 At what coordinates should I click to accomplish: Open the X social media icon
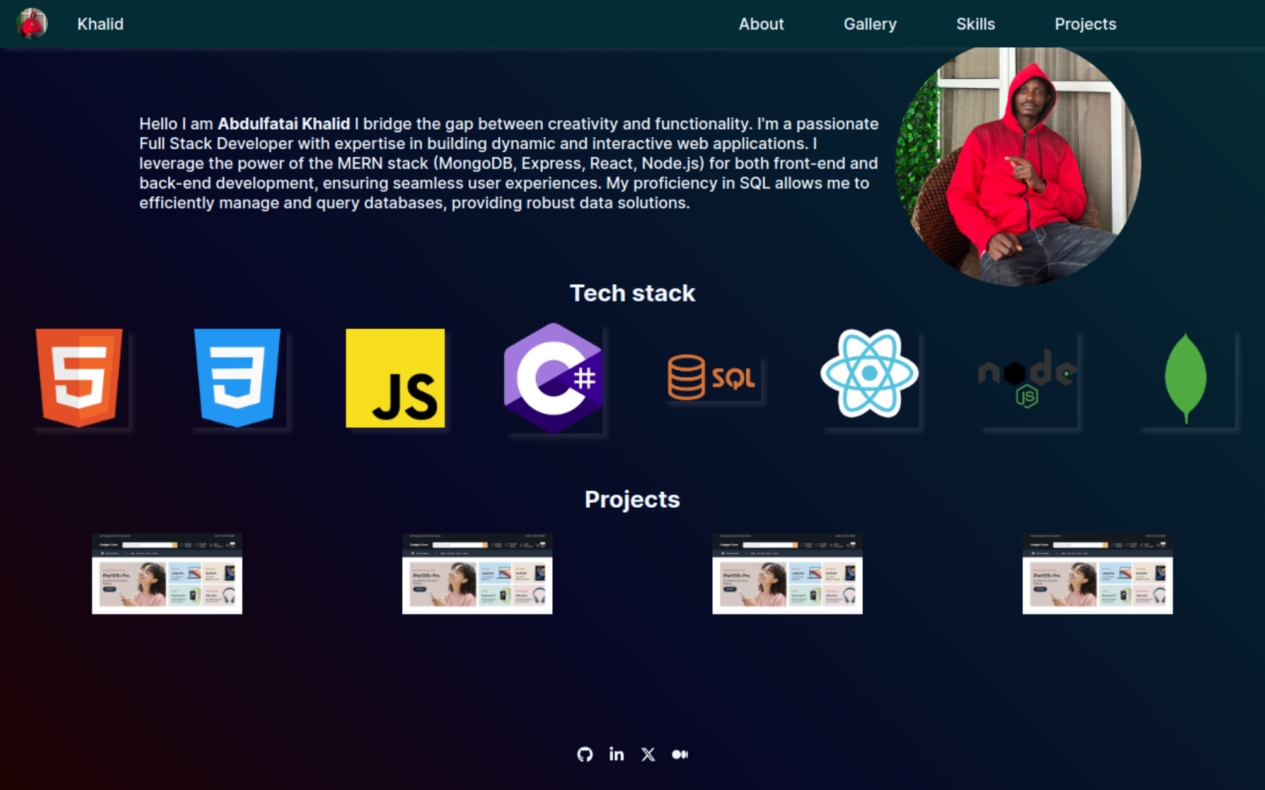point(648,753)
